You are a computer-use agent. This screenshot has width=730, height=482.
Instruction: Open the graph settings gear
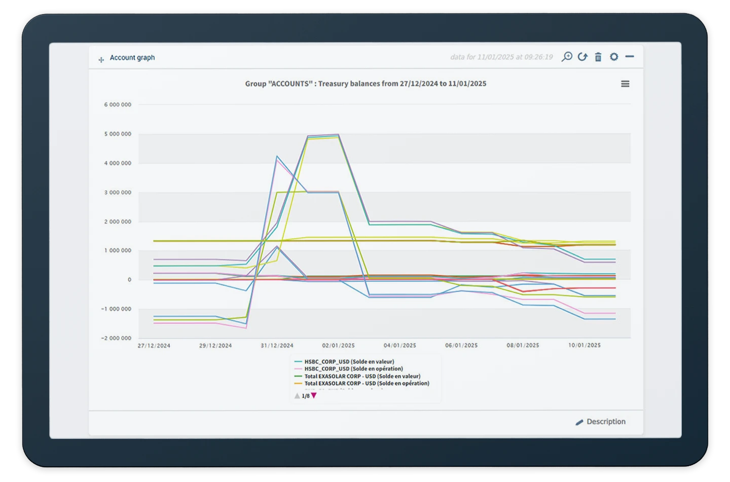[614, 57]
